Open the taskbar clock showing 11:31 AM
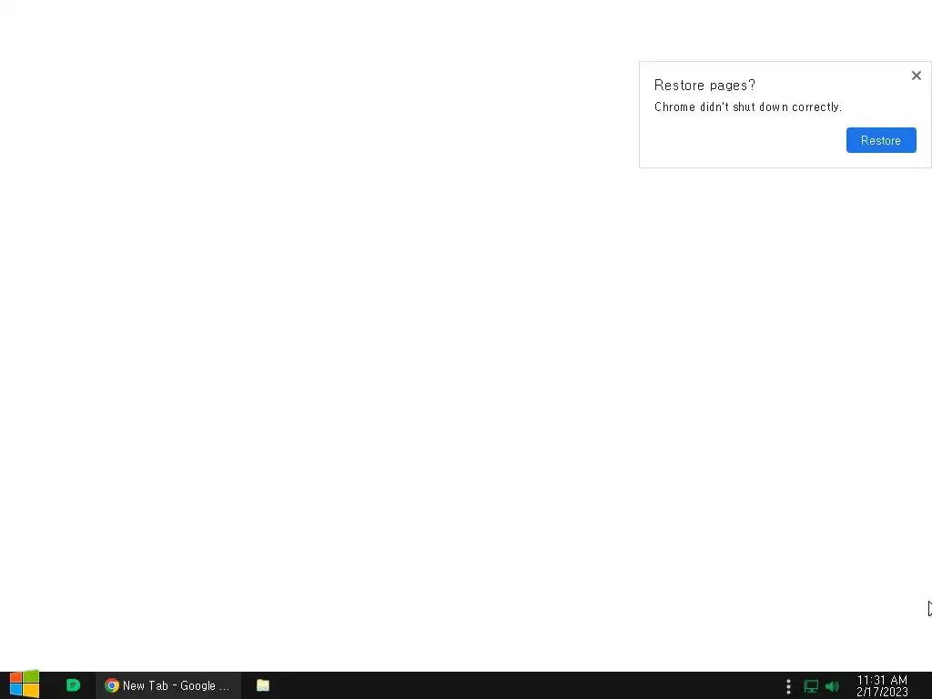 tap(882, 686)
